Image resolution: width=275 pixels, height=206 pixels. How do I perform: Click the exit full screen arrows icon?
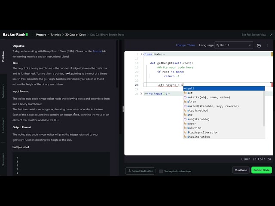(271, 35)
